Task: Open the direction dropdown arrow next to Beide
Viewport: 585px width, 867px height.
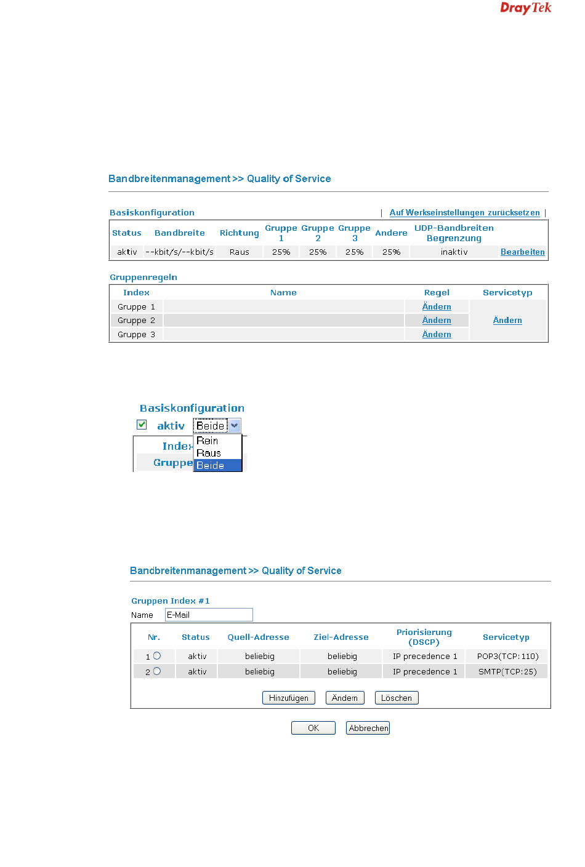Action: click(235, 426)
